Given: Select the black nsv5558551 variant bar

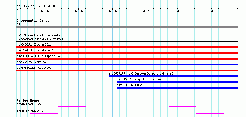Looking at the screenshot, I should [x=127, y=41].
